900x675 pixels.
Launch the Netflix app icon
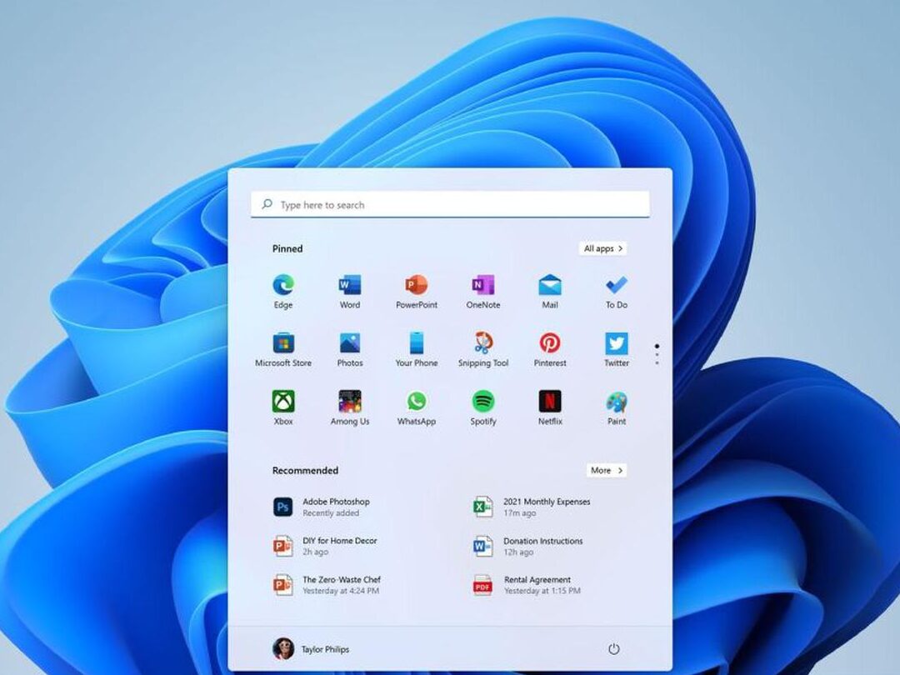[x=550, y=402]
